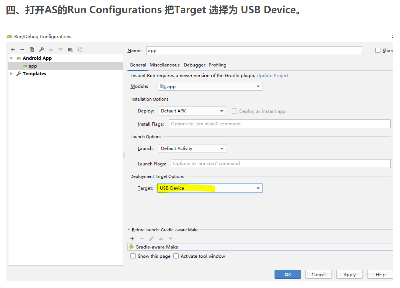Select the Android App tree label
Image resolution: width=400 pixels, height=288 pixels.
37,58
